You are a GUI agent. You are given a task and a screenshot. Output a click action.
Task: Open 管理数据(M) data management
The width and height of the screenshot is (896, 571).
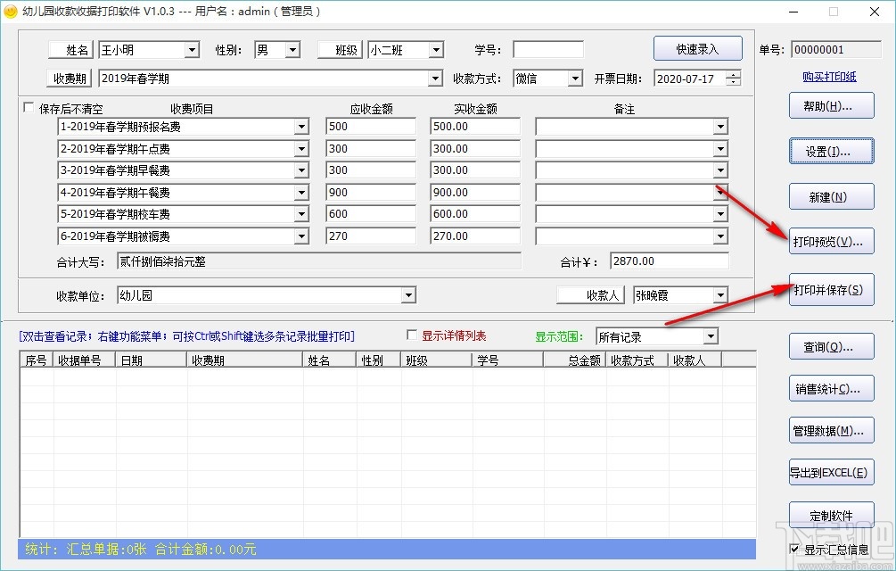click(830, 430)
